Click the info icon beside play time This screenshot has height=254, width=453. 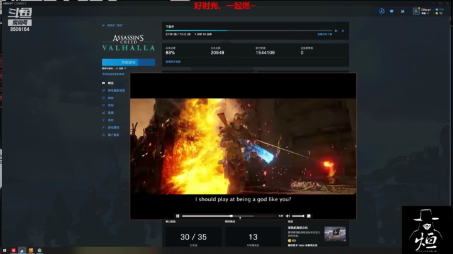pyautogui.click(x=125, y=69)
